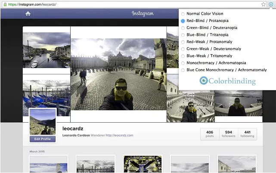276x173 pixels.
Task: Open the mosaic pattern photo thumbnail
Action: [143, 164]
